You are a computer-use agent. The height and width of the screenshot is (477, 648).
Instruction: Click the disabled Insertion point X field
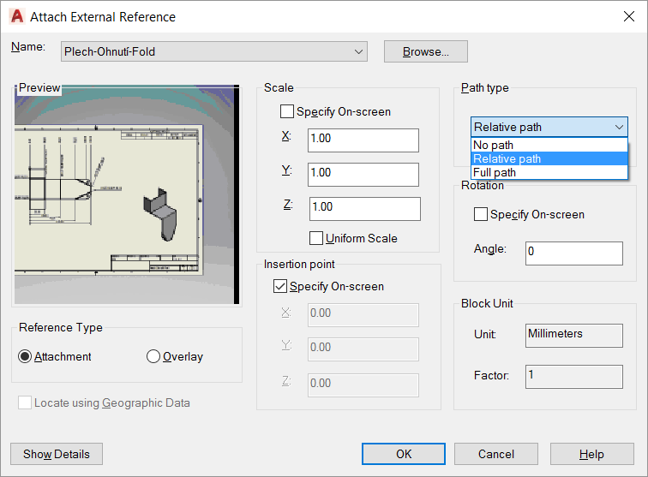point(363,315)
